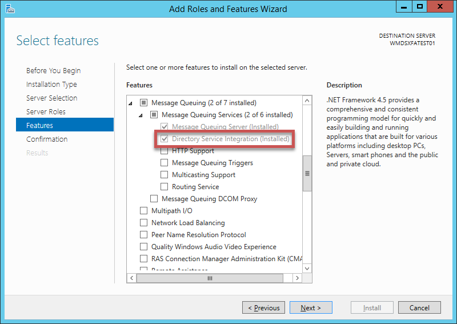Click the vertical scrollbar thumb in features list
The width and height of the screenshot is (457, 324).
307,173
